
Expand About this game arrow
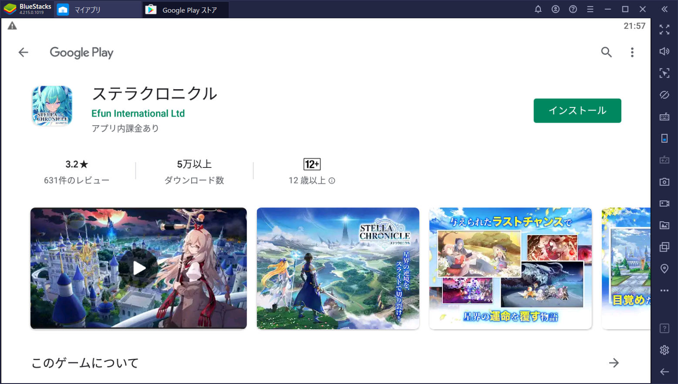tap(614, 363)
